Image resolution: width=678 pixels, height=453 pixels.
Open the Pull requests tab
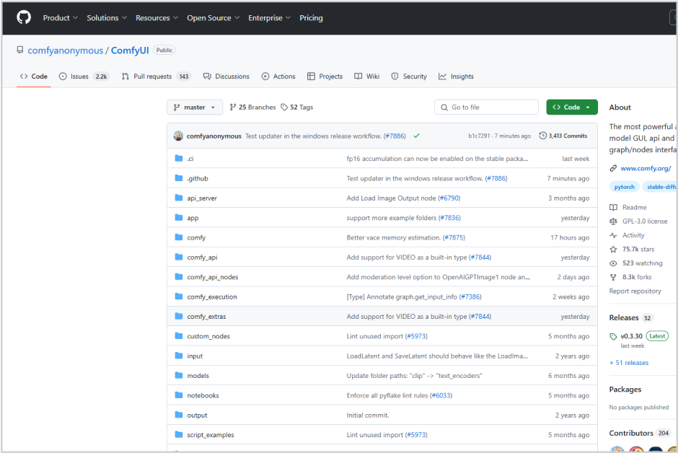click(156, 76)
